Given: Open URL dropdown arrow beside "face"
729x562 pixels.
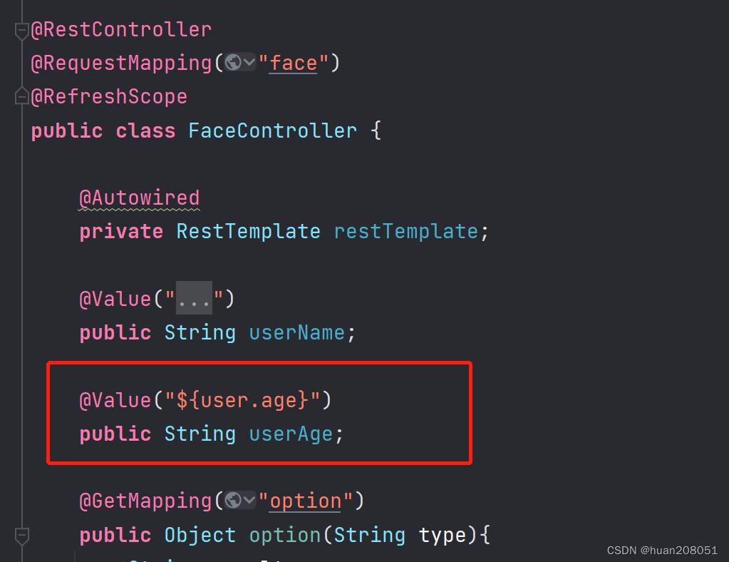Looking at the screenshot, I should click(x=249, y=62).
